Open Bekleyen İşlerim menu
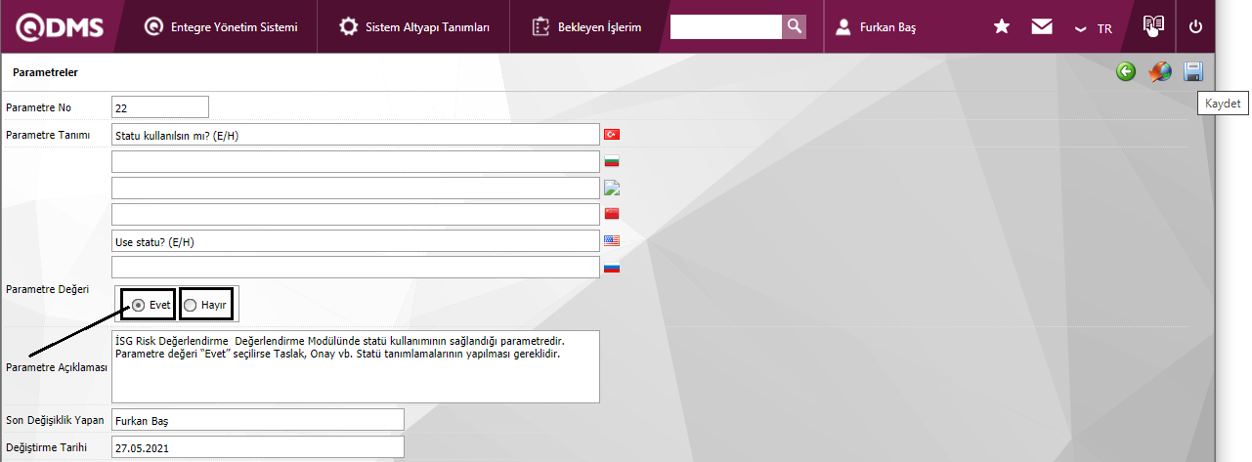 coord(586,27)
